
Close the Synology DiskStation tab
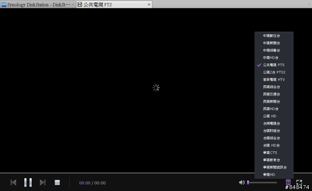coord(73,4)
